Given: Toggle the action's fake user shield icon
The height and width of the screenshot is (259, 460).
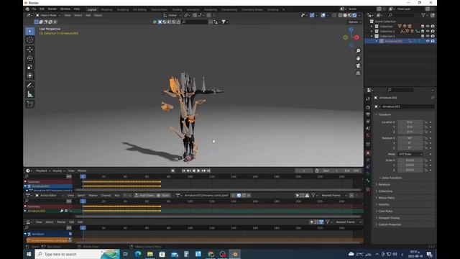Looking at the screenshot, I should pyautogui.click(x=239, y=195).
